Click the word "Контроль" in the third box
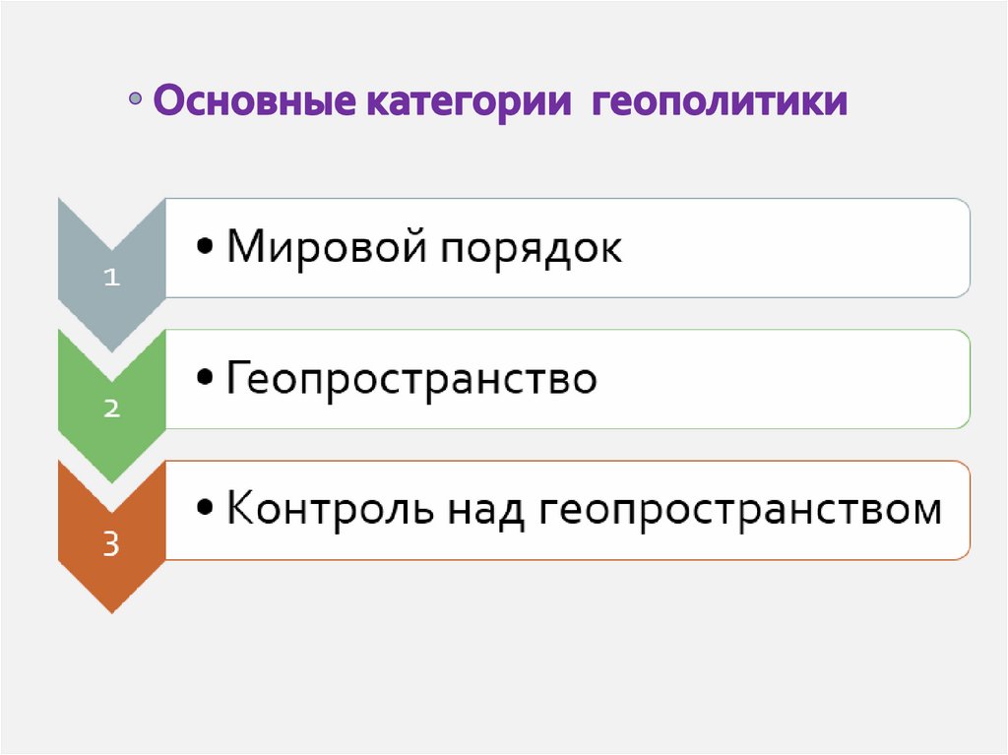 click(332, 510)
